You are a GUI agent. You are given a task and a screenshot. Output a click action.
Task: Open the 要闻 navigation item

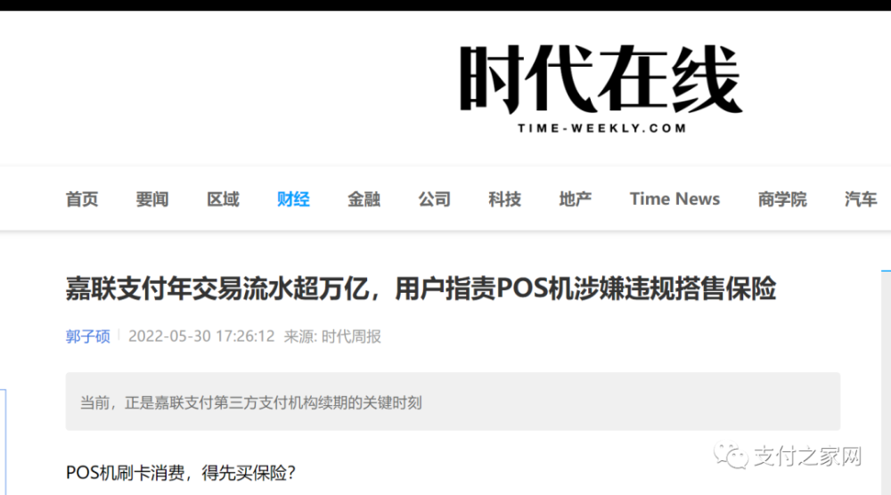pyautogui.click(x=152, y=199)
